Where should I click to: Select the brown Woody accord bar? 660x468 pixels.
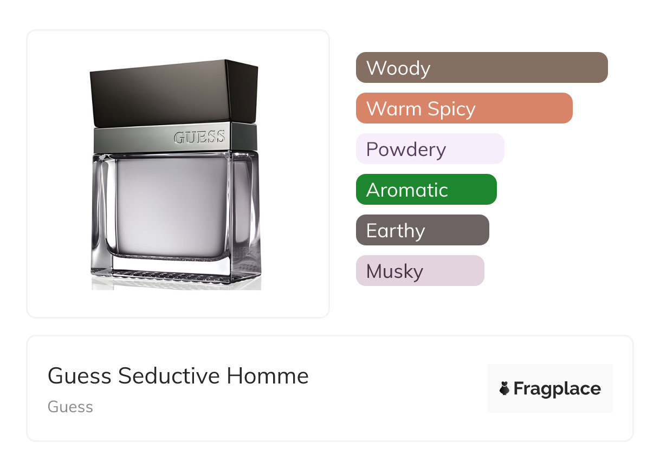[x=481, y=68]
